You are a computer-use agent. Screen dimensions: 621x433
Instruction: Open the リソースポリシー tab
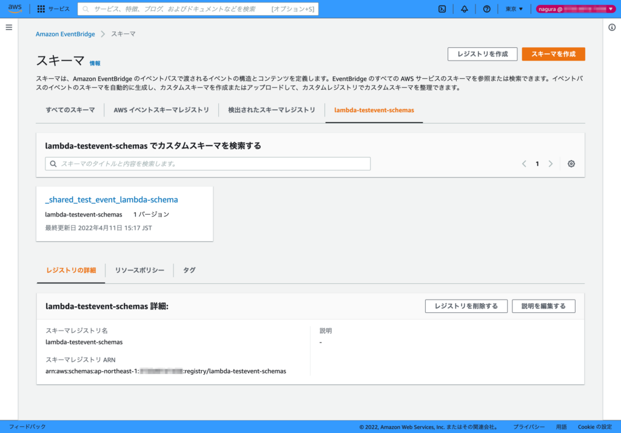[x=139, y=270]
